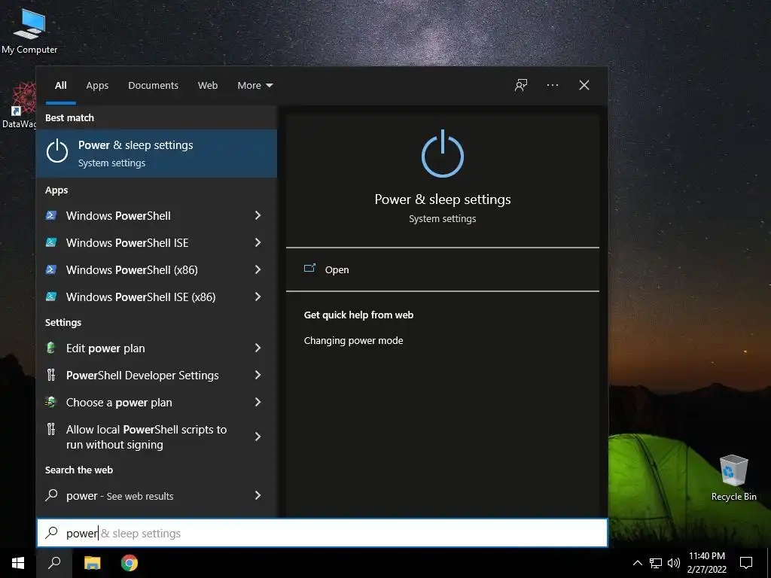Expand arrow for Edit power plan
The image size is (771, 578).
[258, 348]
